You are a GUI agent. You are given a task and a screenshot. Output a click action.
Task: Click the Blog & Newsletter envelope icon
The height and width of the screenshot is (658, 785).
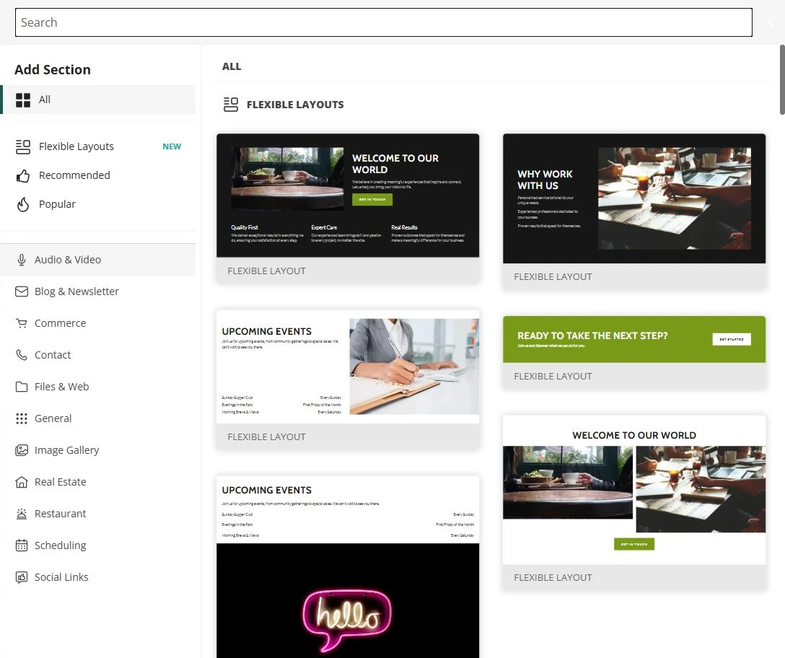click(22, 291)
